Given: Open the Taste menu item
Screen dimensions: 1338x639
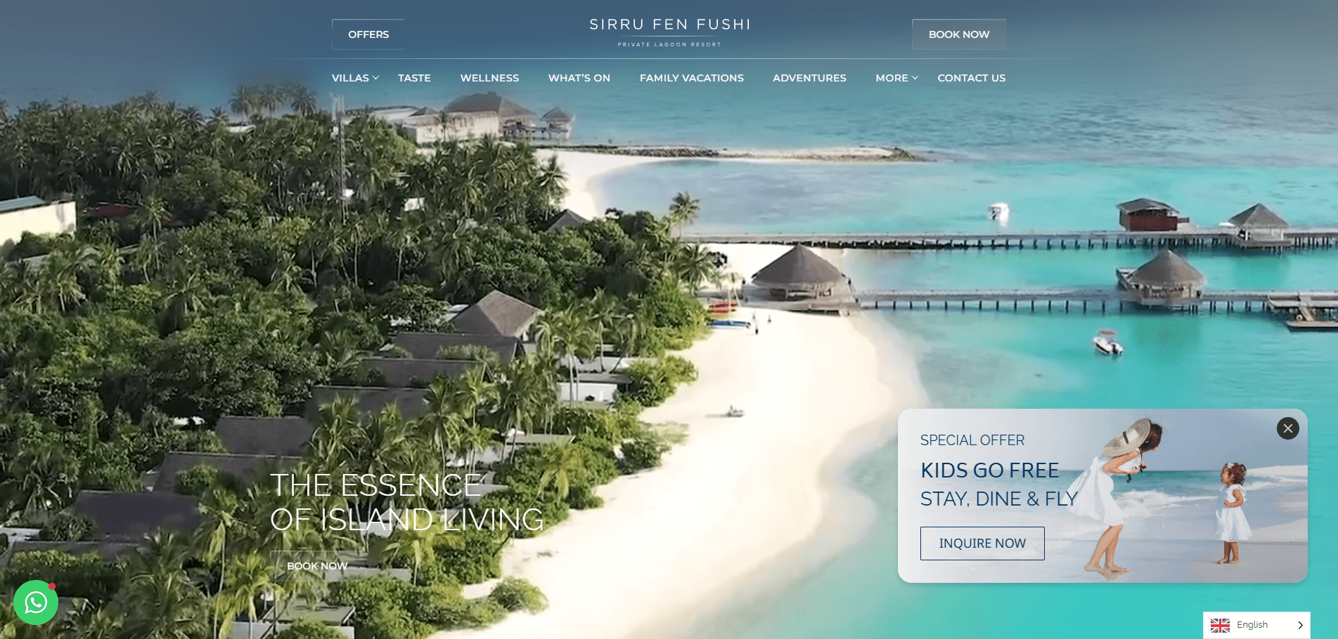Looking at the screenshot, I should [414, 78].
